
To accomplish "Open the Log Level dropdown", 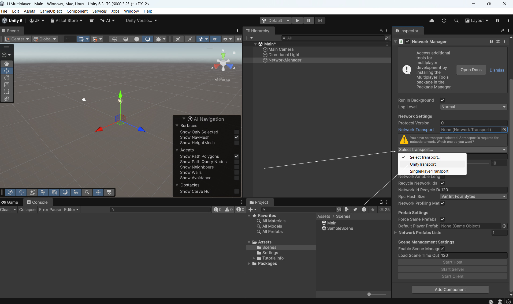I will tap(473, 107).
